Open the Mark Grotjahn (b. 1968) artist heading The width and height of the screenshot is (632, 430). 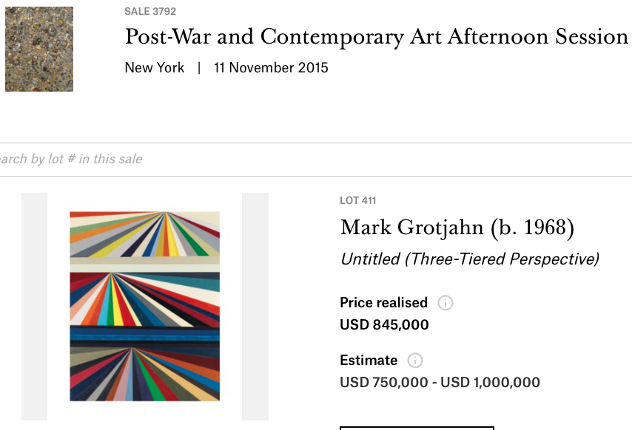tap(457, 228)
